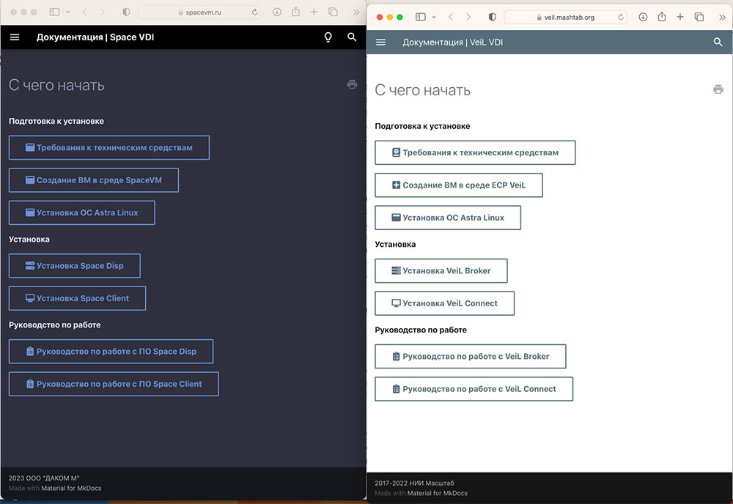The image size is (733, 504).
Task: Click reload icon in spacevm.ru address bar
Action: 255,12
